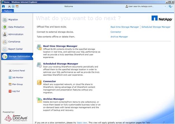Click the yellow Connector database icon
Viewport: 175px width, 124px height.
(39, 83)
